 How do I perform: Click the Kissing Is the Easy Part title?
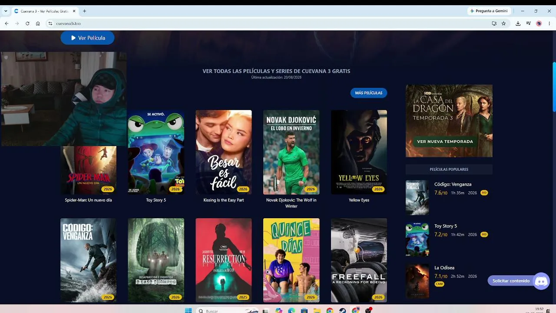click(x=224, y=200)
